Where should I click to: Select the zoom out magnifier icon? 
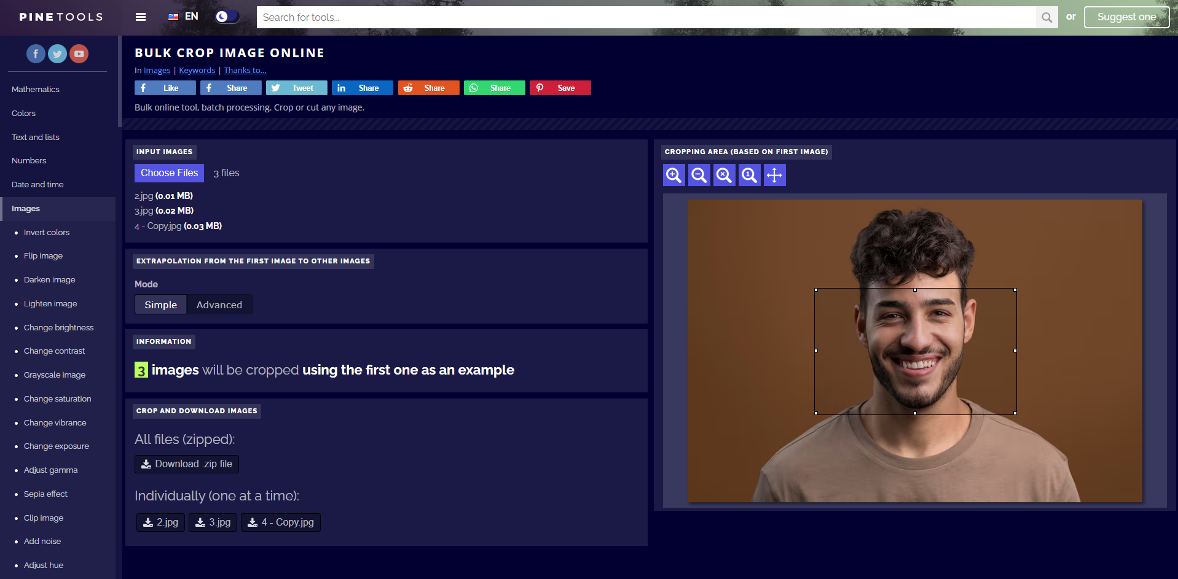click(x=699, y=175)
